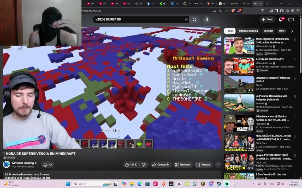The image size is (302, 188).
Task: Click the magnifier search button
Action: pos(195,20)
